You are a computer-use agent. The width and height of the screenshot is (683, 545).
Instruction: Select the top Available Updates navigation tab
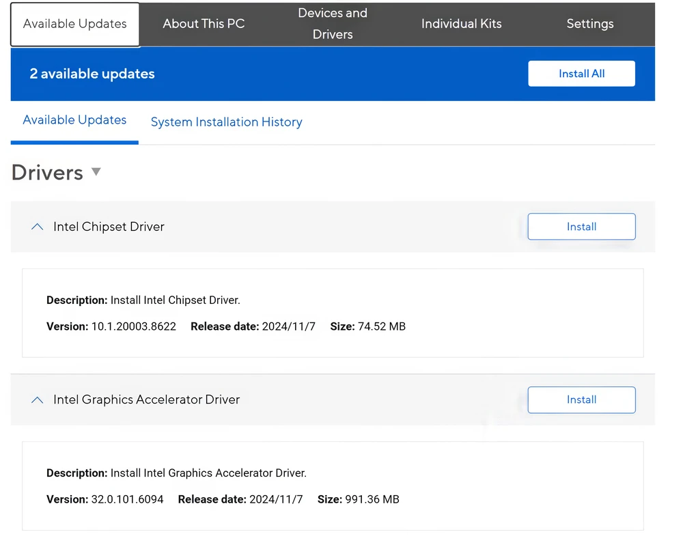tap(75, 24)
